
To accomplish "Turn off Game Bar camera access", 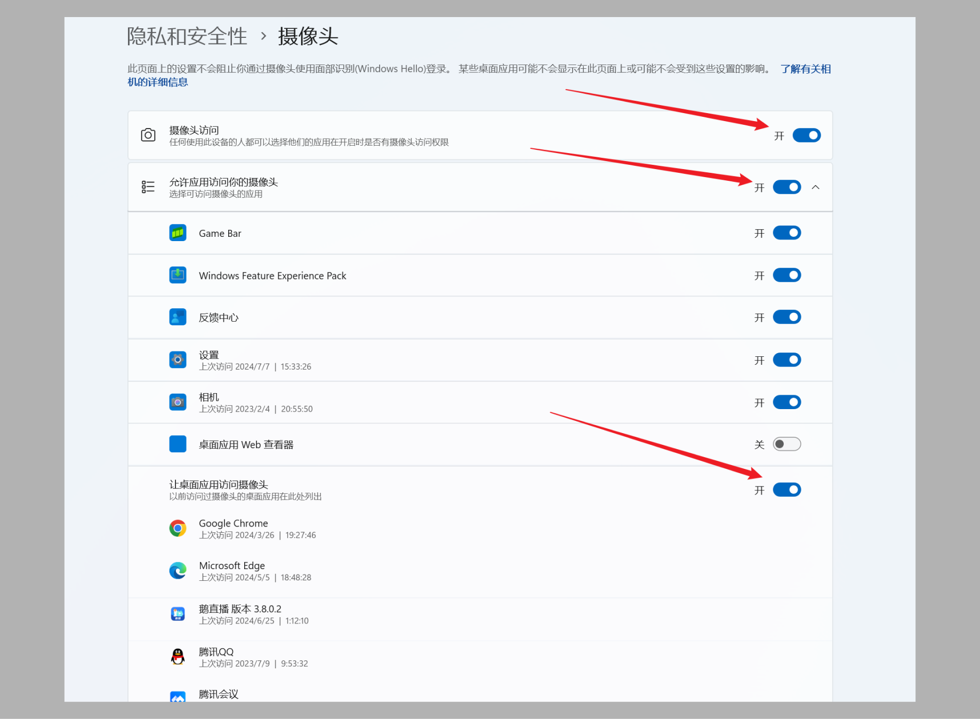I will point(787,233).
